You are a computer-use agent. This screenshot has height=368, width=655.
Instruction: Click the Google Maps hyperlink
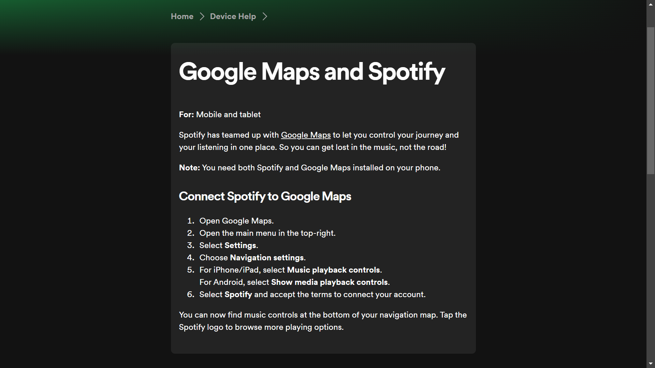coord(306,135)
